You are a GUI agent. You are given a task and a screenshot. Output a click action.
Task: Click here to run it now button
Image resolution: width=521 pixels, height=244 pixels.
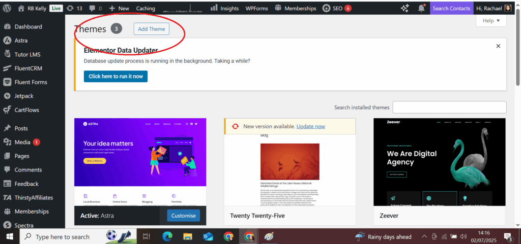click(x=115, y=76)
